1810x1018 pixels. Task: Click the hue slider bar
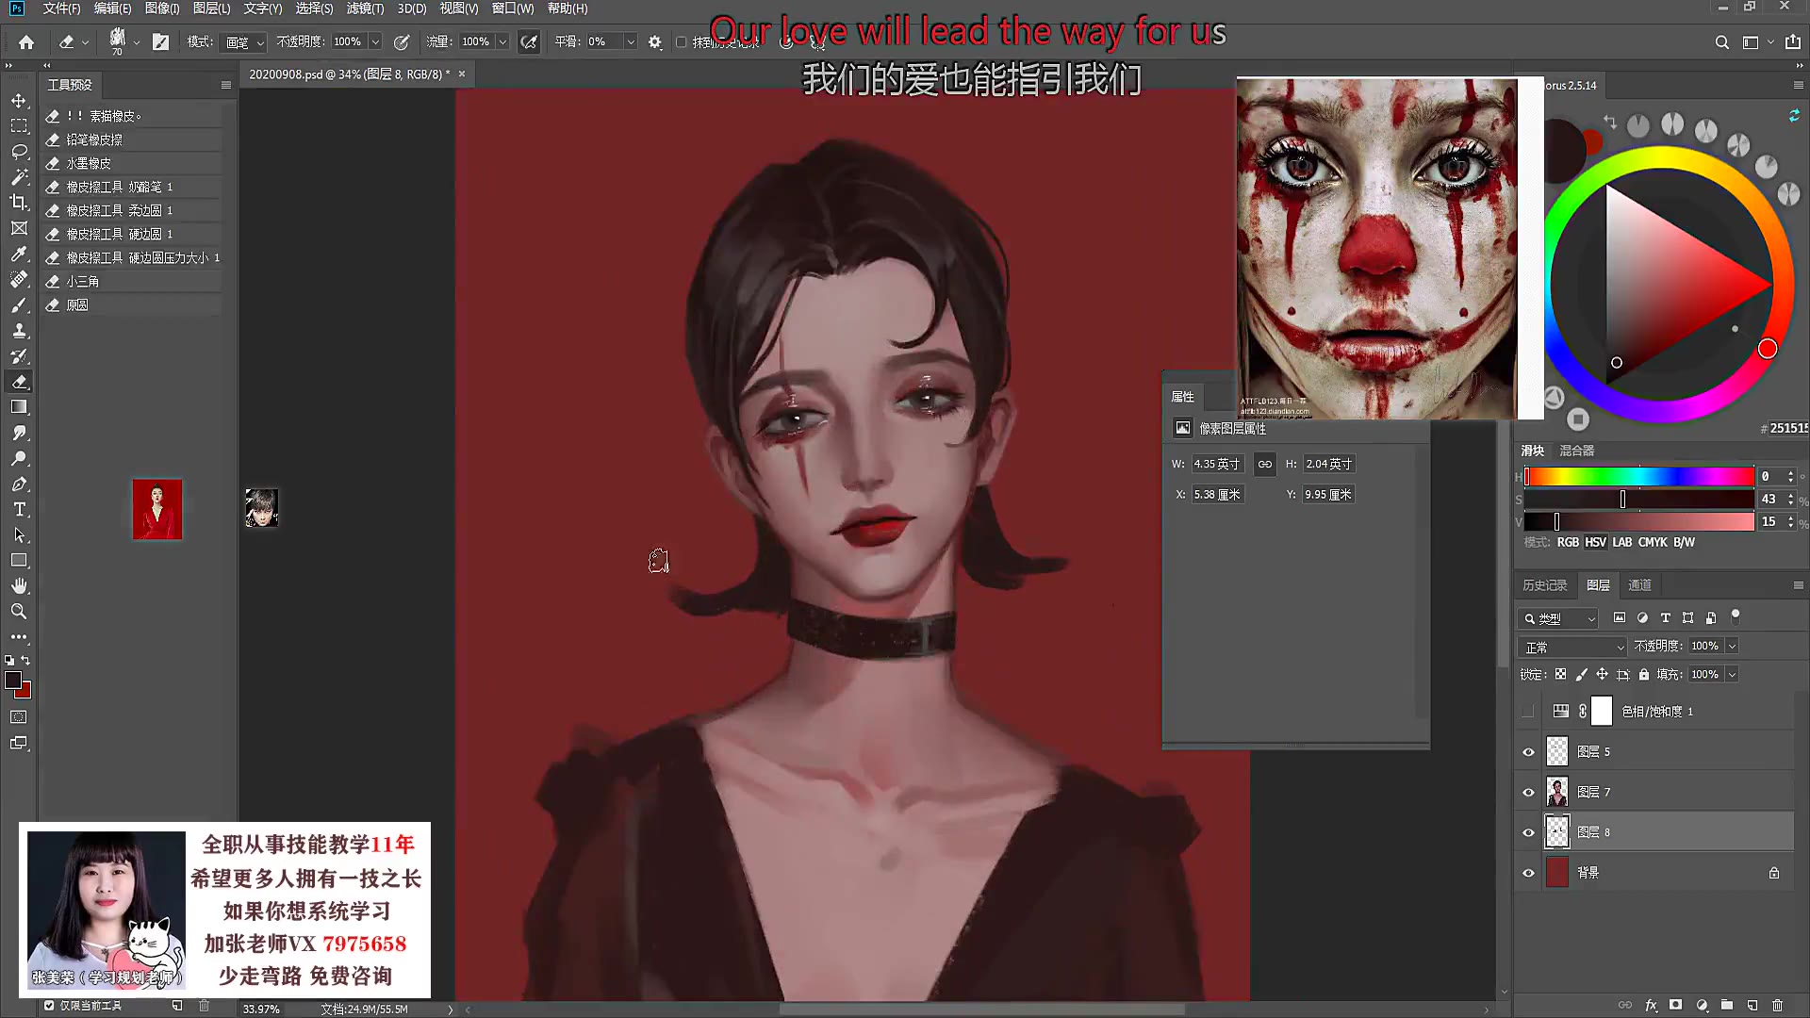1639,476
